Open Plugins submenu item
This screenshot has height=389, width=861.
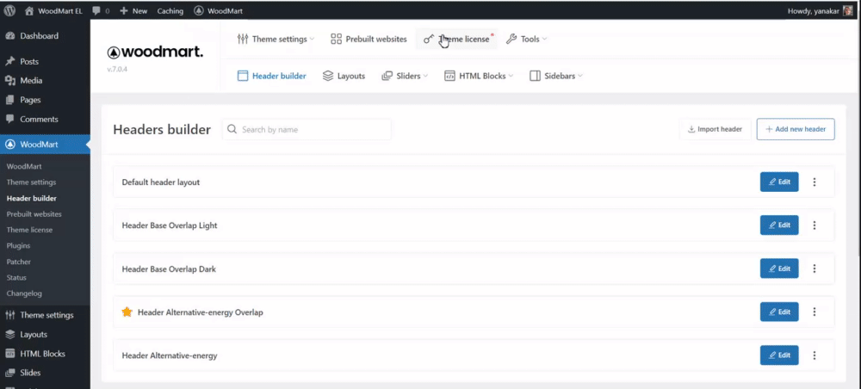(x=18, y=246)
